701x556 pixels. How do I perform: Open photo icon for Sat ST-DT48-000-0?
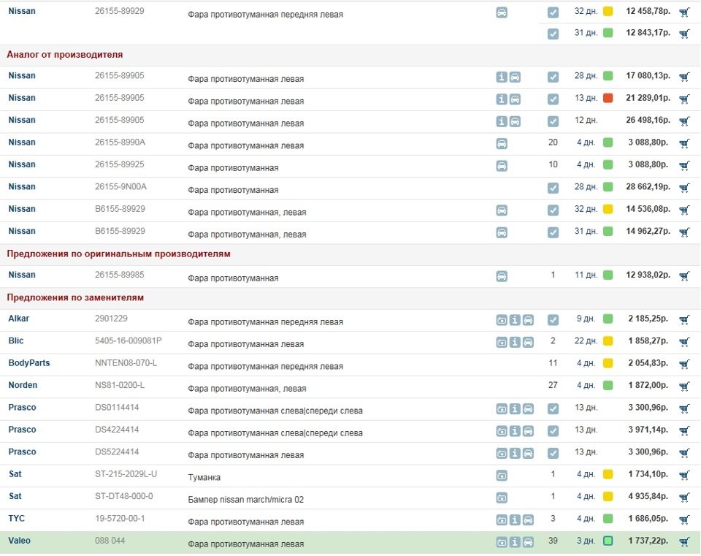tap(502, 498)
